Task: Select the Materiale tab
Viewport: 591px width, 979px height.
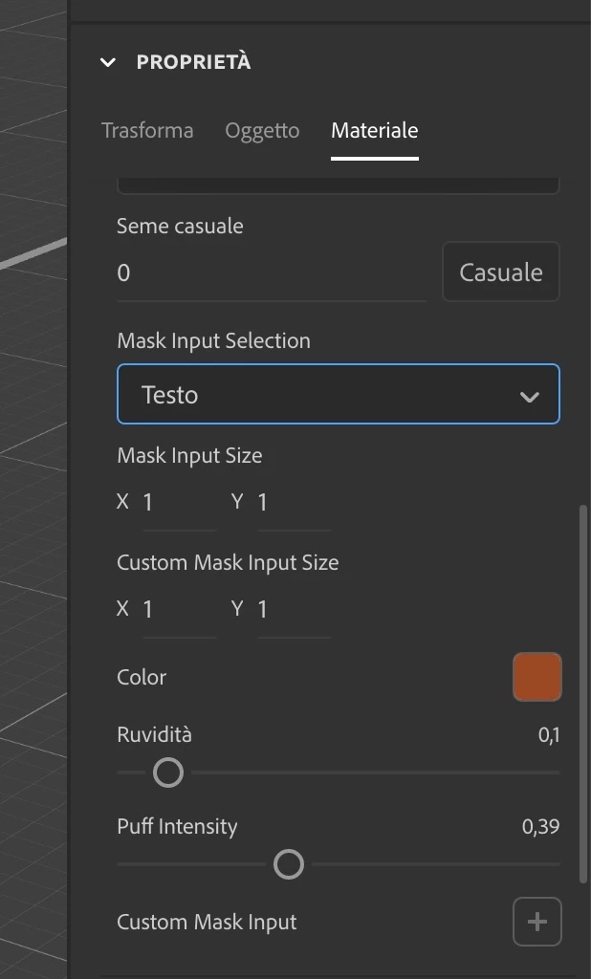Action: pos(374,130)
